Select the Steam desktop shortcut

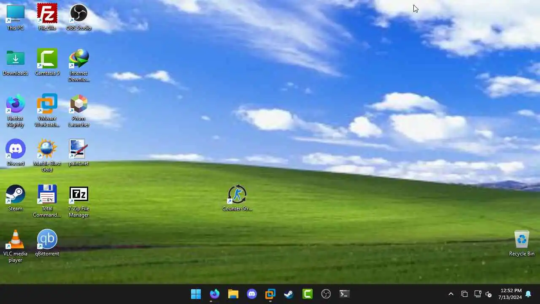pos(15,198)
